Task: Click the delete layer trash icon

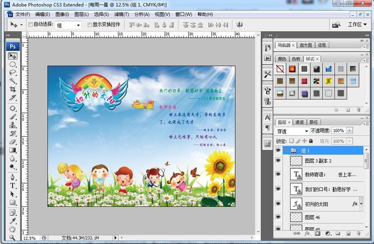Action: coord(358,233)
